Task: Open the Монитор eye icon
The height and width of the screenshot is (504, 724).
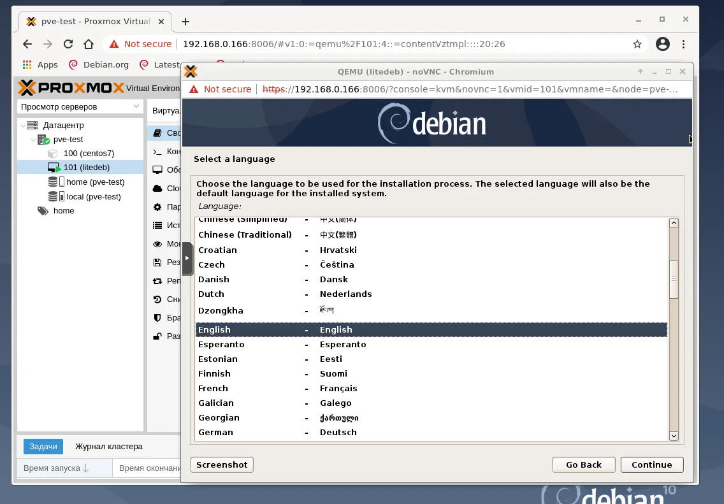Action: pyautogui.click(x=157, y=243)
